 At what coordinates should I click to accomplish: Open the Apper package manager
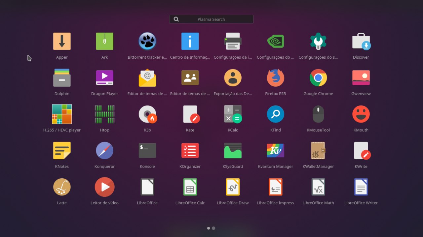coord(62,41)
